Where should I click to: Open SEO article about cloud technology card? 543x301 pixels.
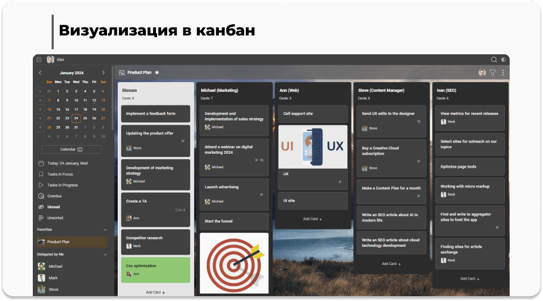391,243
